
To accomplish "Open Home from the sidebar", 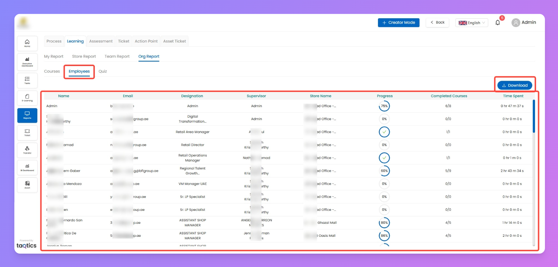I will [27, 43].
